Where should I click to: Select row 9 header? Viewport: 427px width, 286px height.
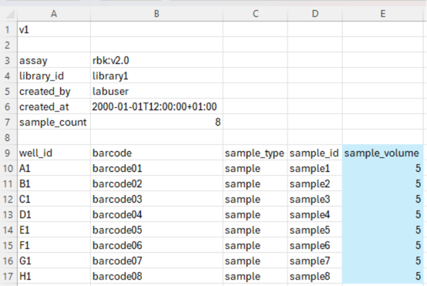(8, 153)
